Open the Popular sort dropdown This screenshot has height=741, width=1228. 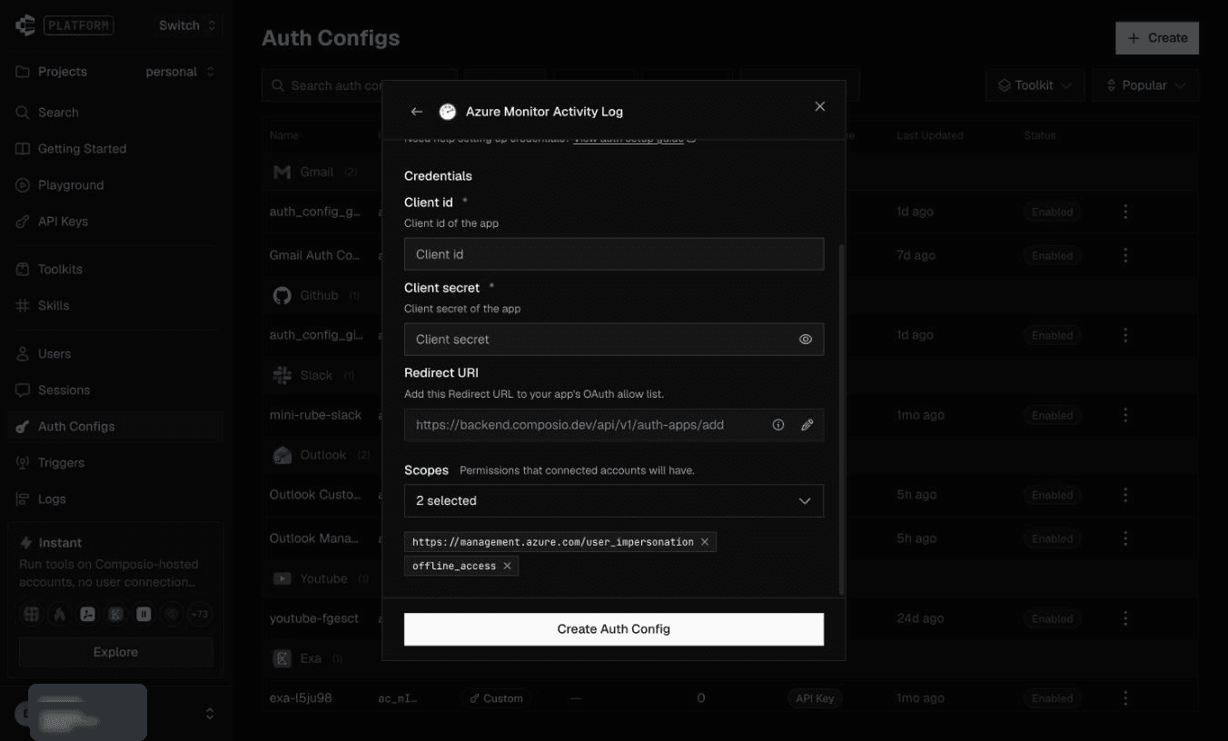point(1145,85)
